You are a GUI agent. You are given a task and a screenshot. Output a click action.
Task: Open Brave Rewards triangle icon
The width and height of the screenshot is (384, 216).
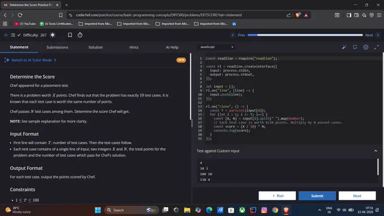click(x=306, y=15)
